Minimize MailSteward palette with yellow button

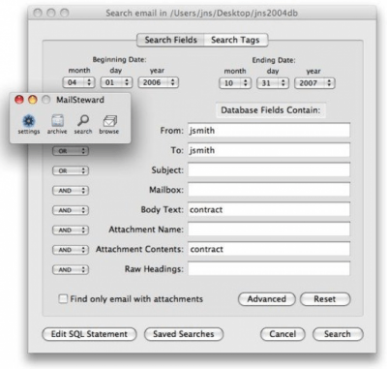click(33, 100)
